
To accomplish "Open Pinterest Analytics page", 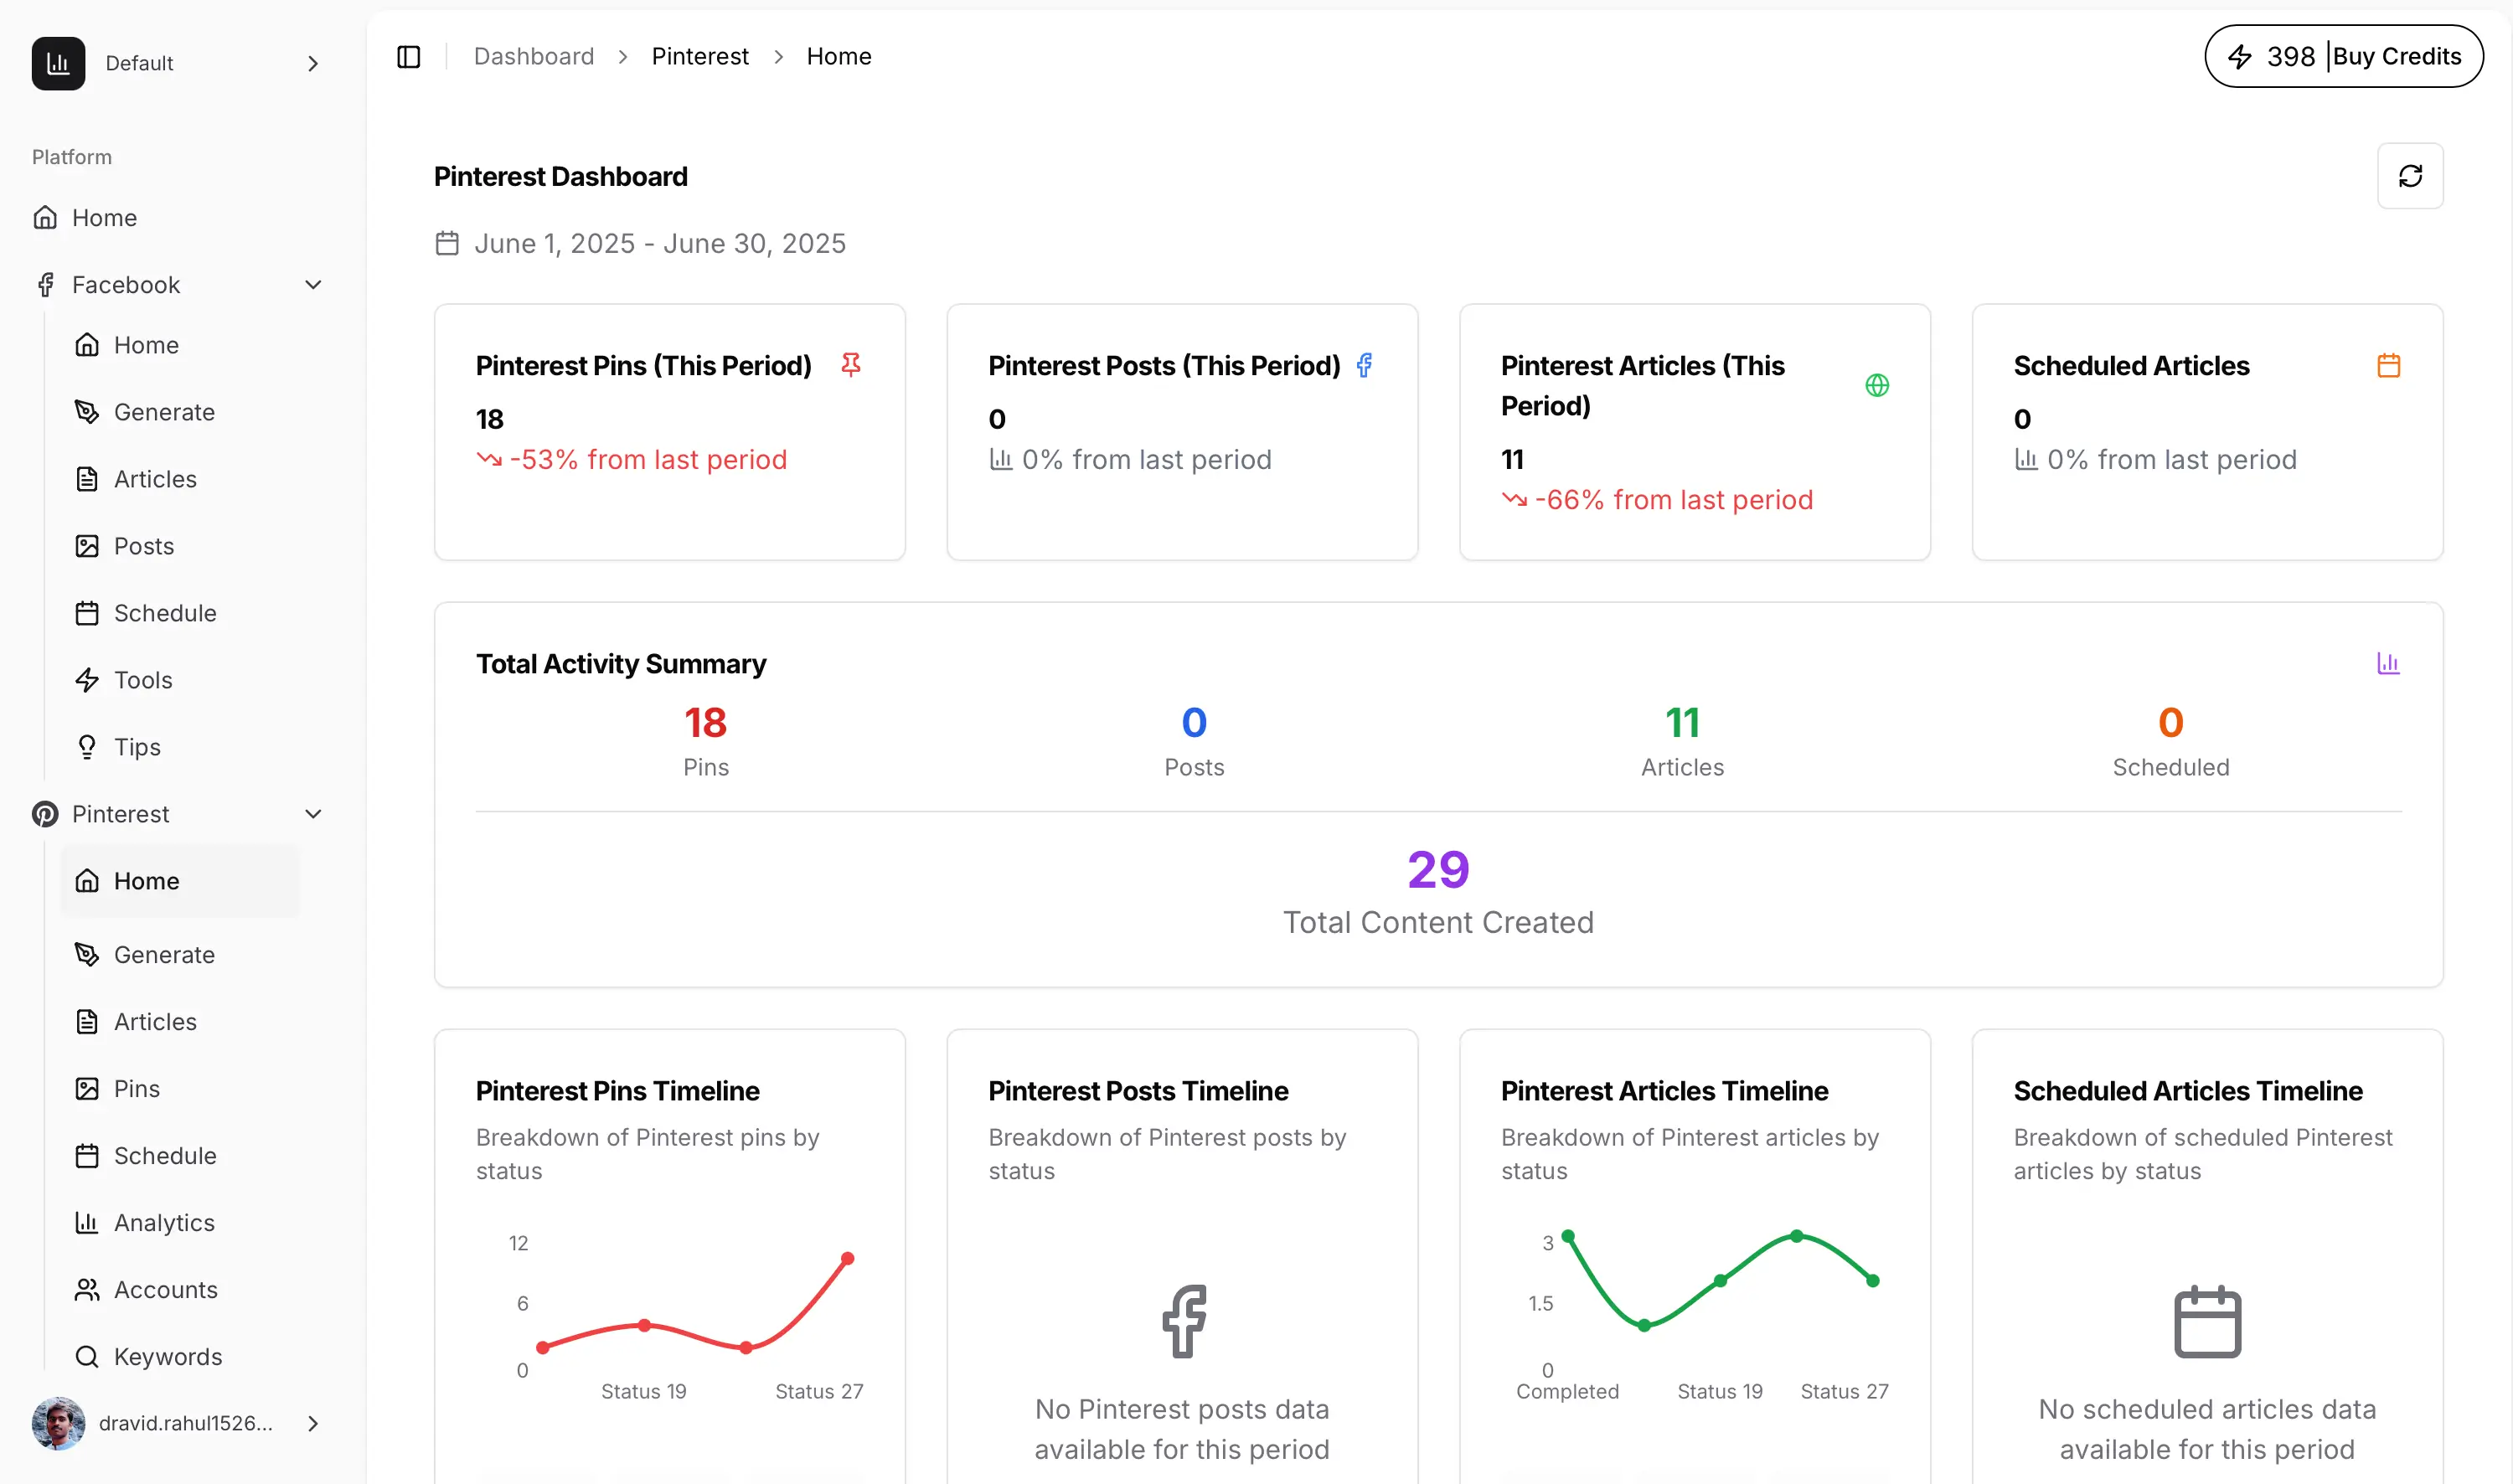I will 181,1223.
